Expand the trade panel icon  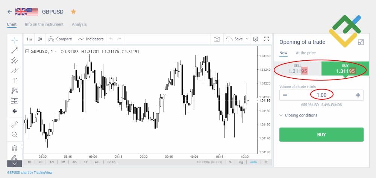(x=361, y=42)
